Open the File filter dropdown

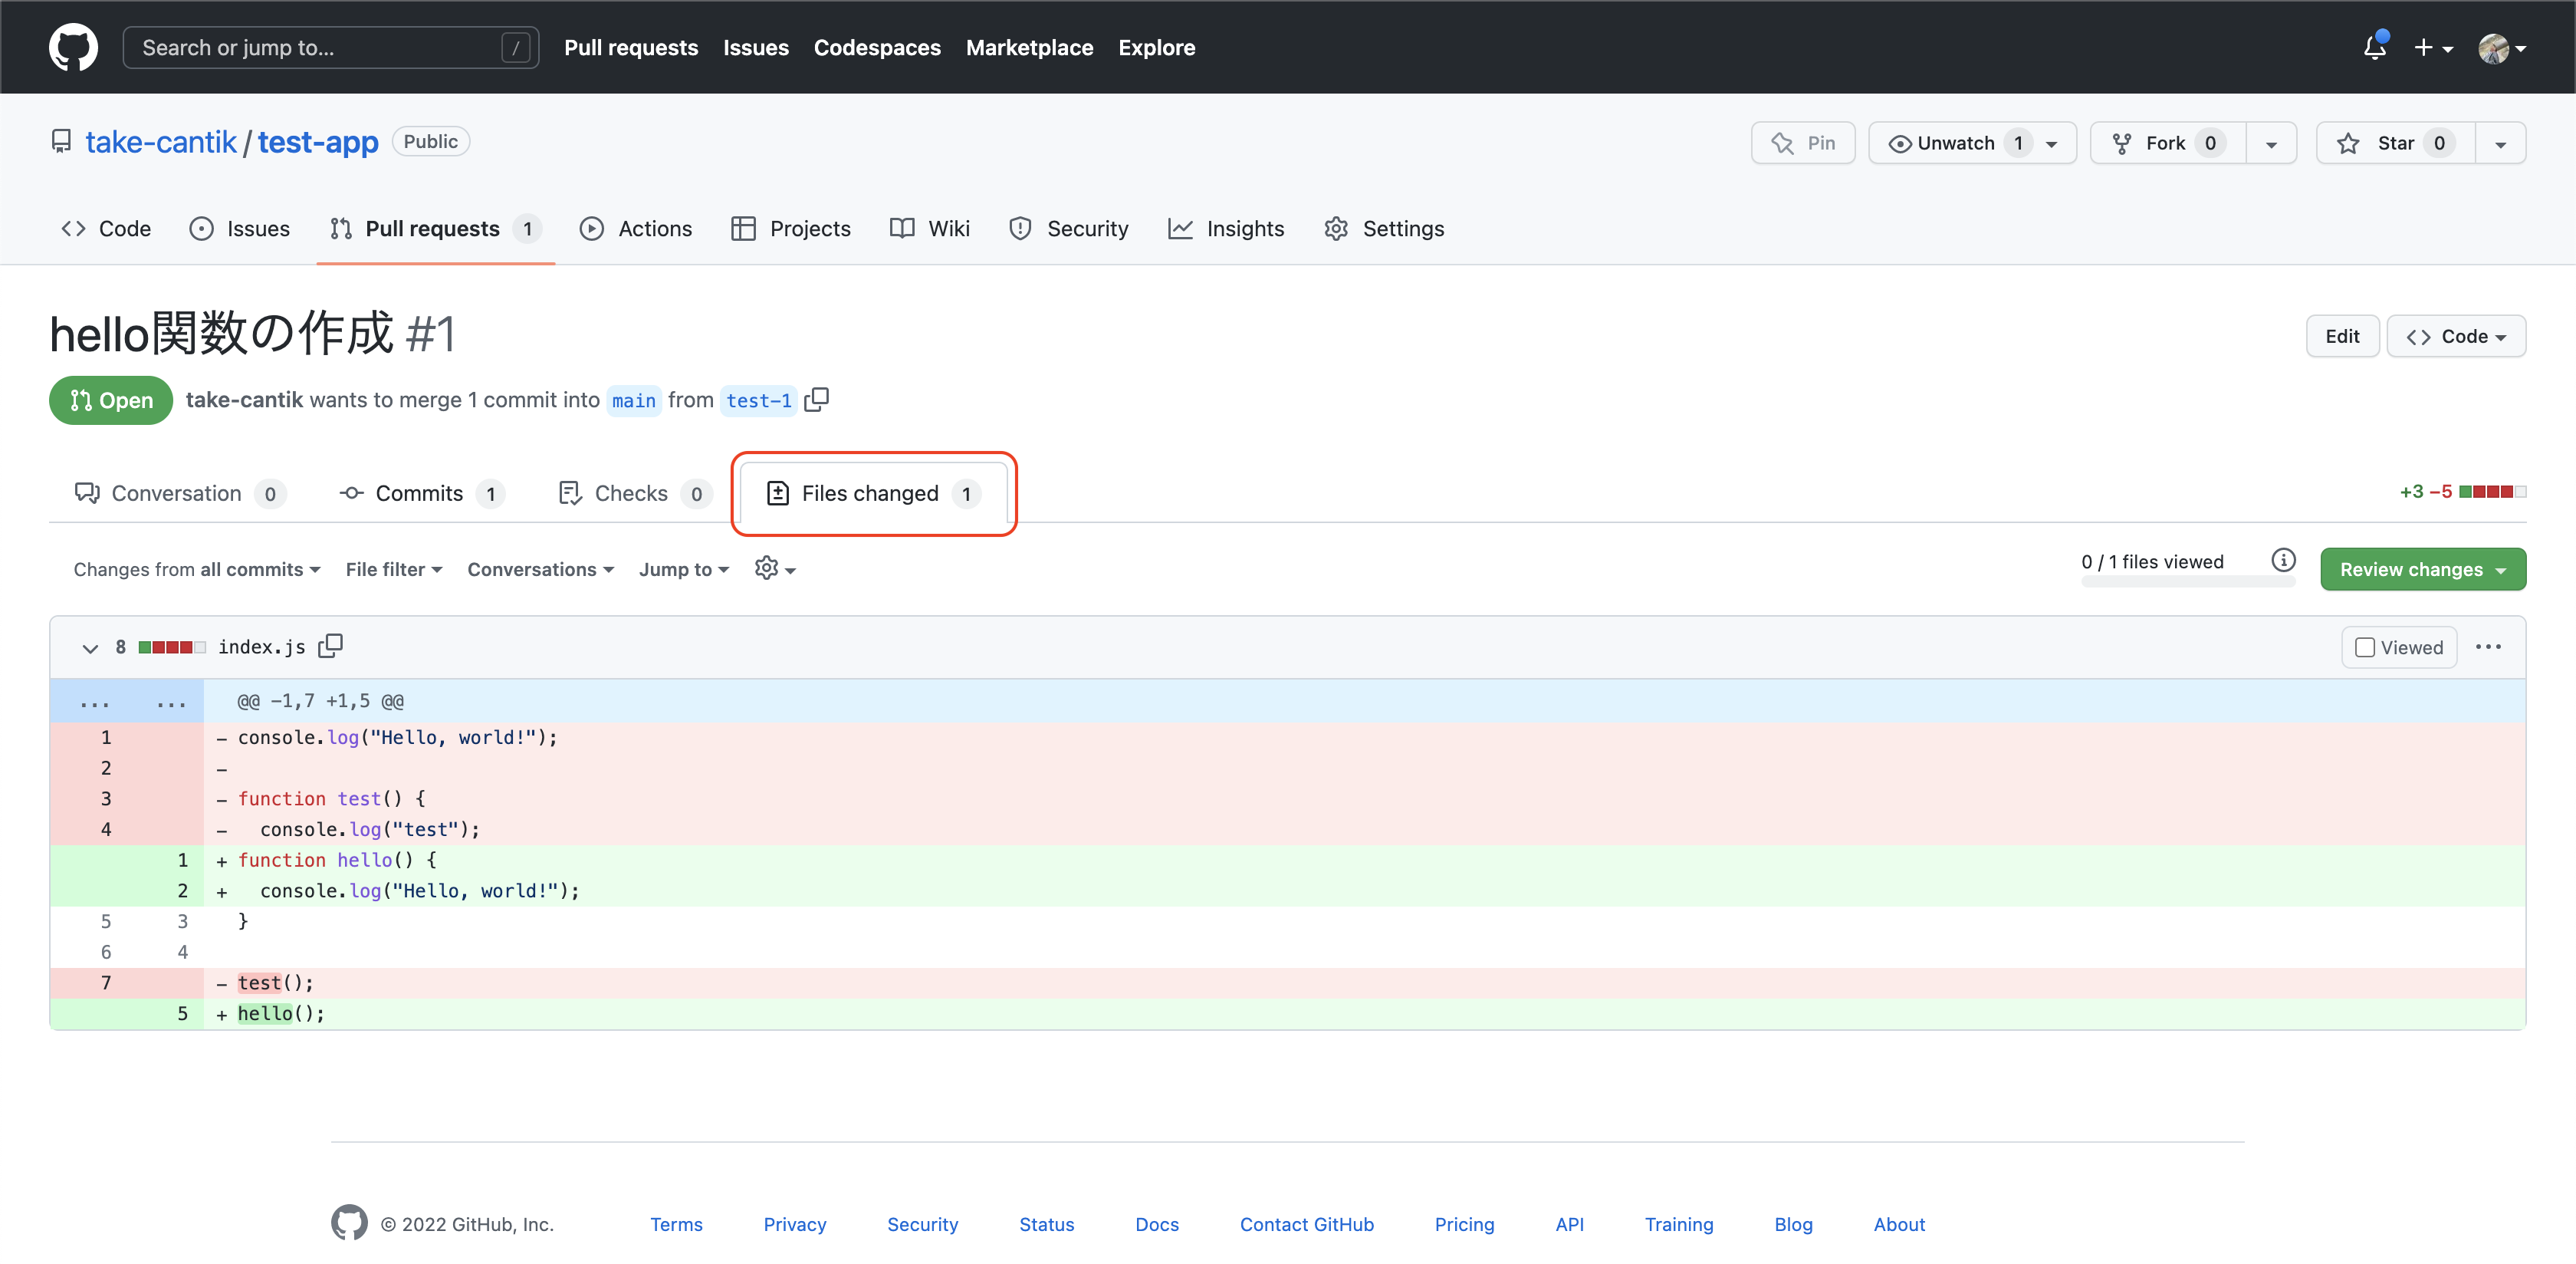point(393,569)
